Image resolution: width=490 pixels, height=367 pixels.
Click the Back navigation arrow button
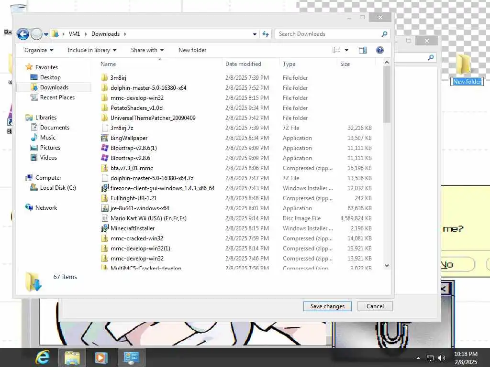pos(23,34)
